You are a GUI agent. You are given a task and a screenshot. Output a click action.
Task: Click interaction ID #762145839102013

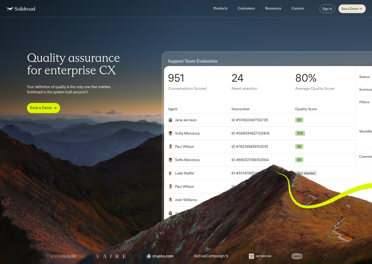(250, 147)
